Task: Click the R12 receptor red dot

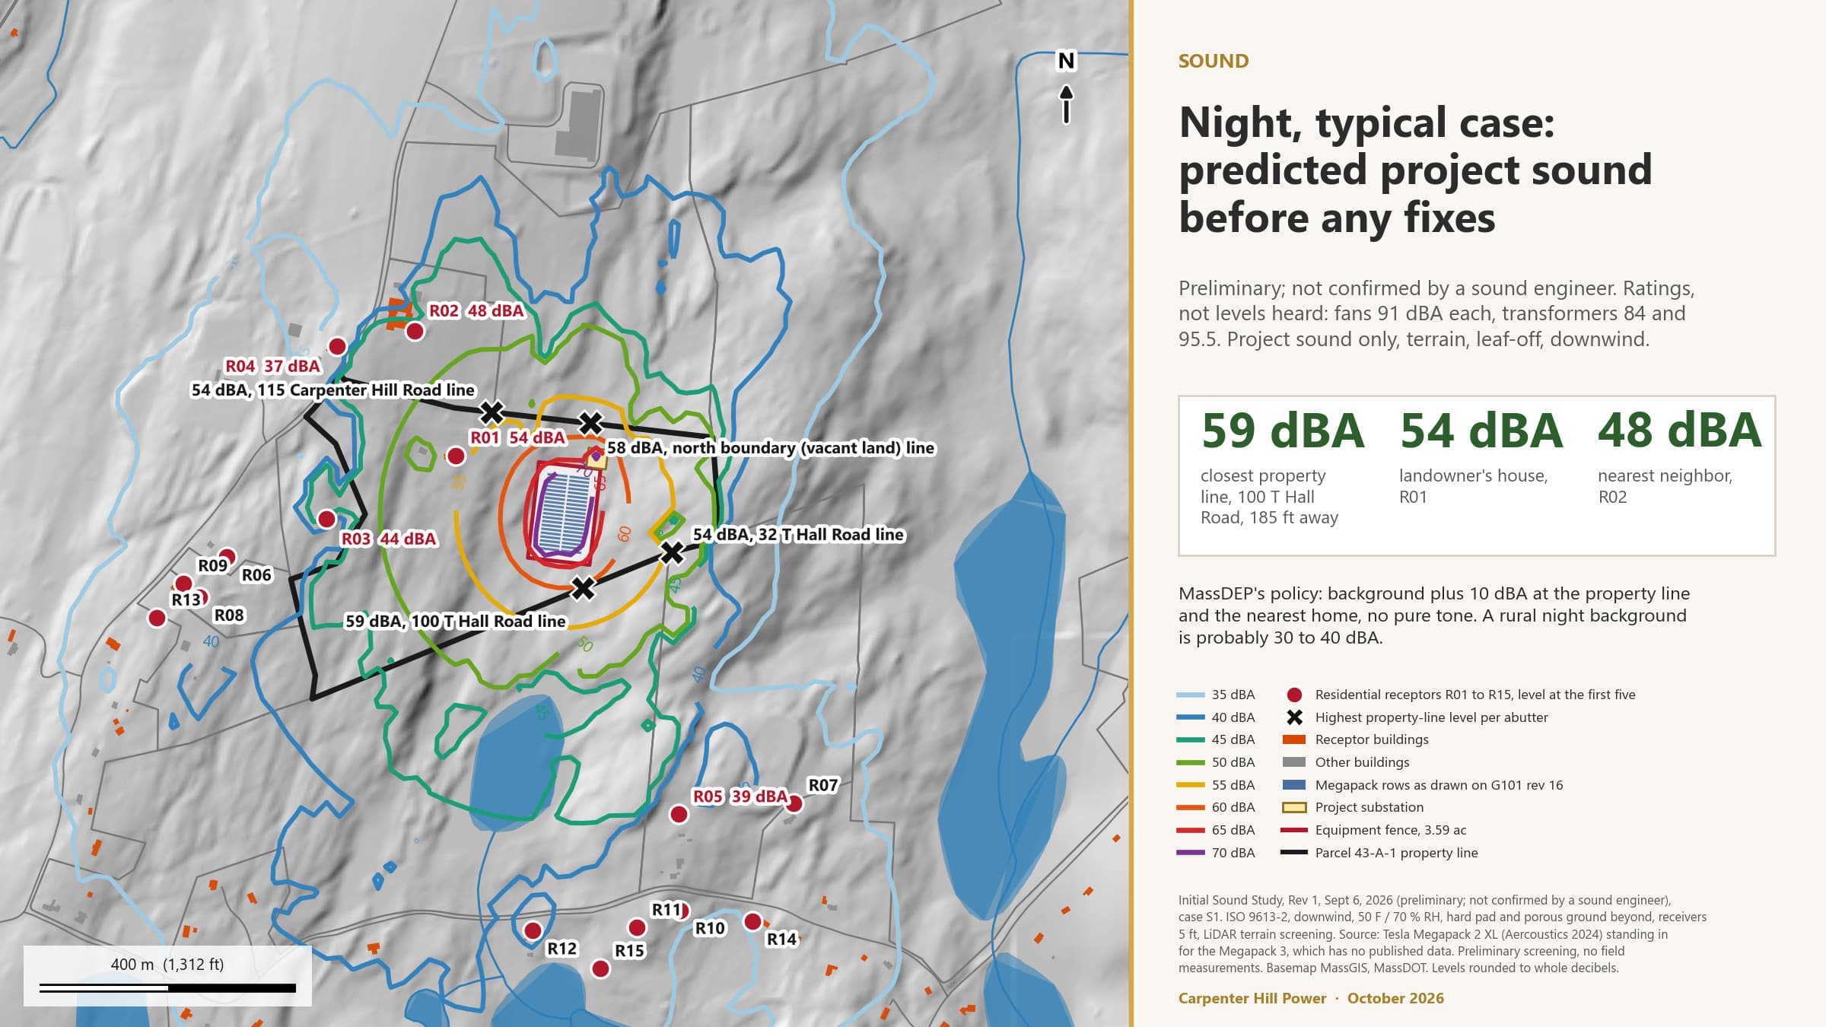Action: click(533, 930)
